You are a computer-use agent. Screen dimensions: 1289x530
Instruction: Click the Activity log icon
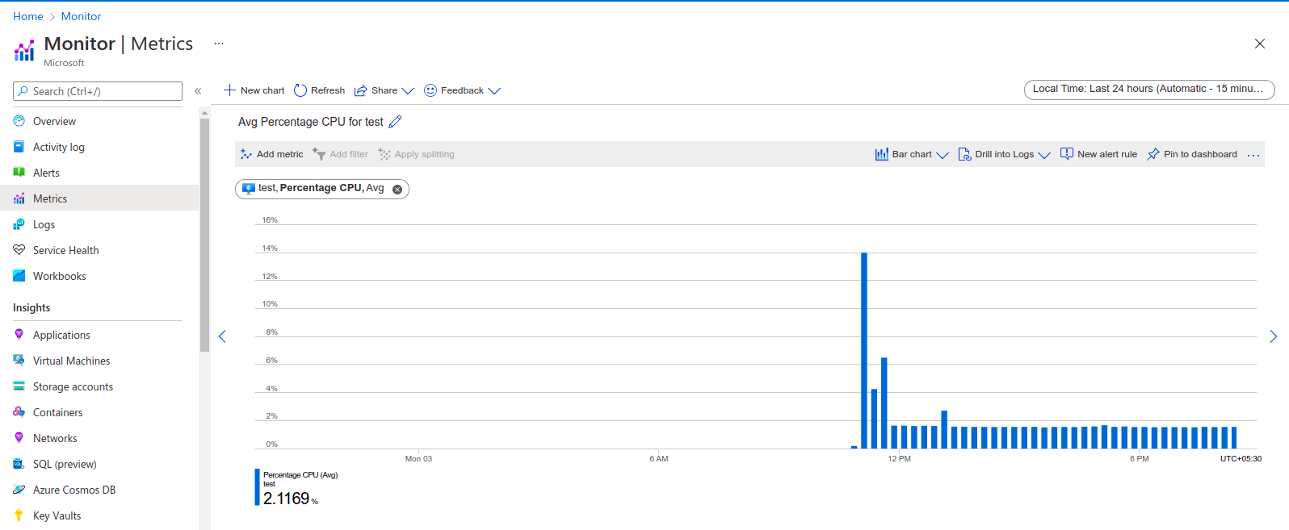19,147
